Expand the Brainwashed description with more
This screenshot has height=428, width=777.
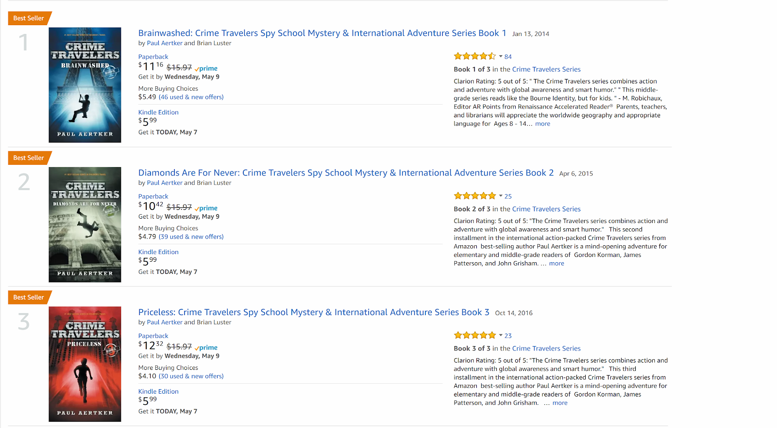(x=542, y=124)
